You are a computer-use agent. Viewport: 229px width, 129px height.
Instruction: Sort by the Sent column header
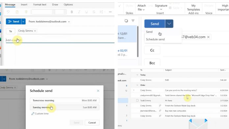point(223,70)
